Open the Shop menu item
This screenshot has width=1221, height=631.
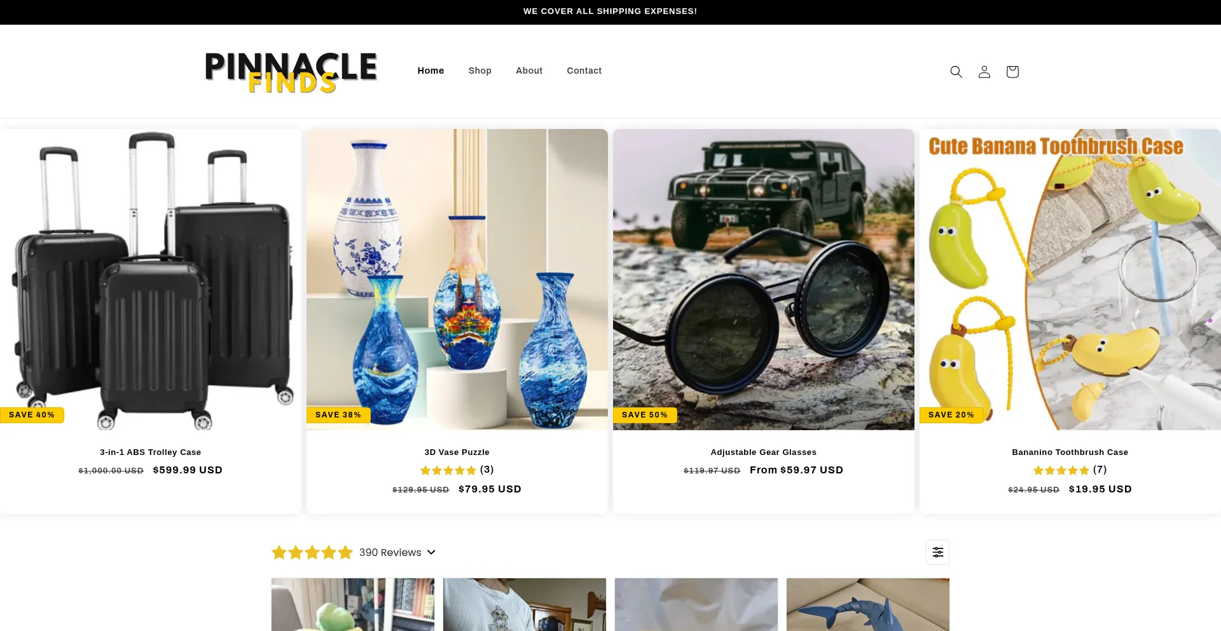480,71
